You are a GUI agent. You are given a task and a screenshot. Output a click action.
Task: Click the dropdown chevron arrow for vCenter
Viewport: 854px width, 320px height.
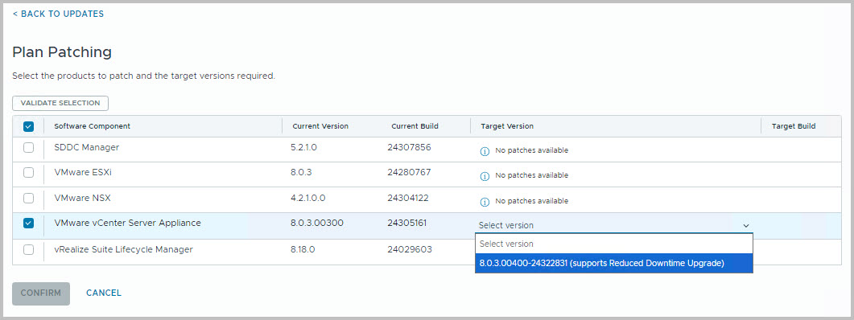click(746, 225)
